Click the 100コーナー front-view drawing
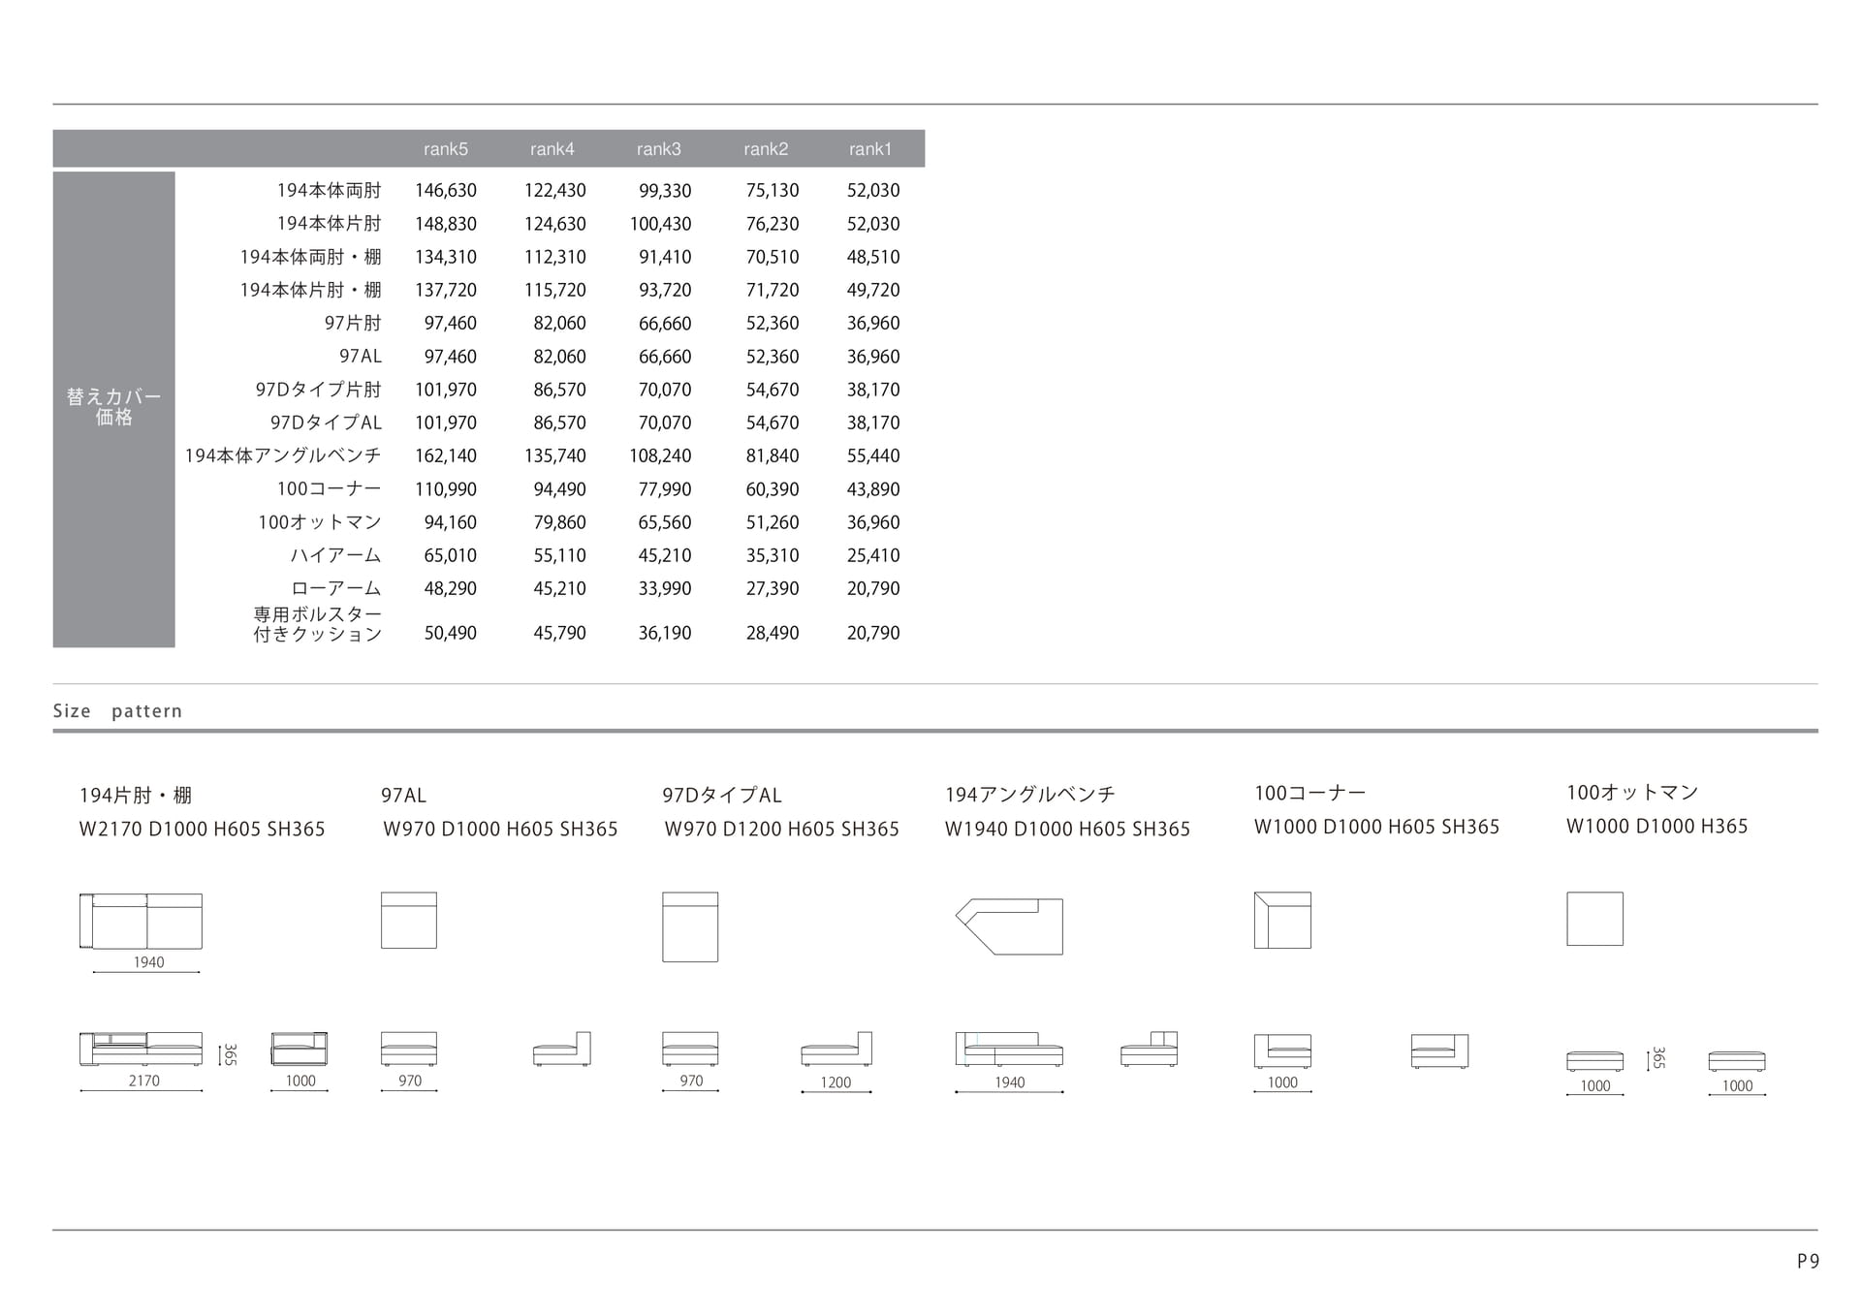The width and height of the screenshot is (1861, 1316). coord(1282,1050)
